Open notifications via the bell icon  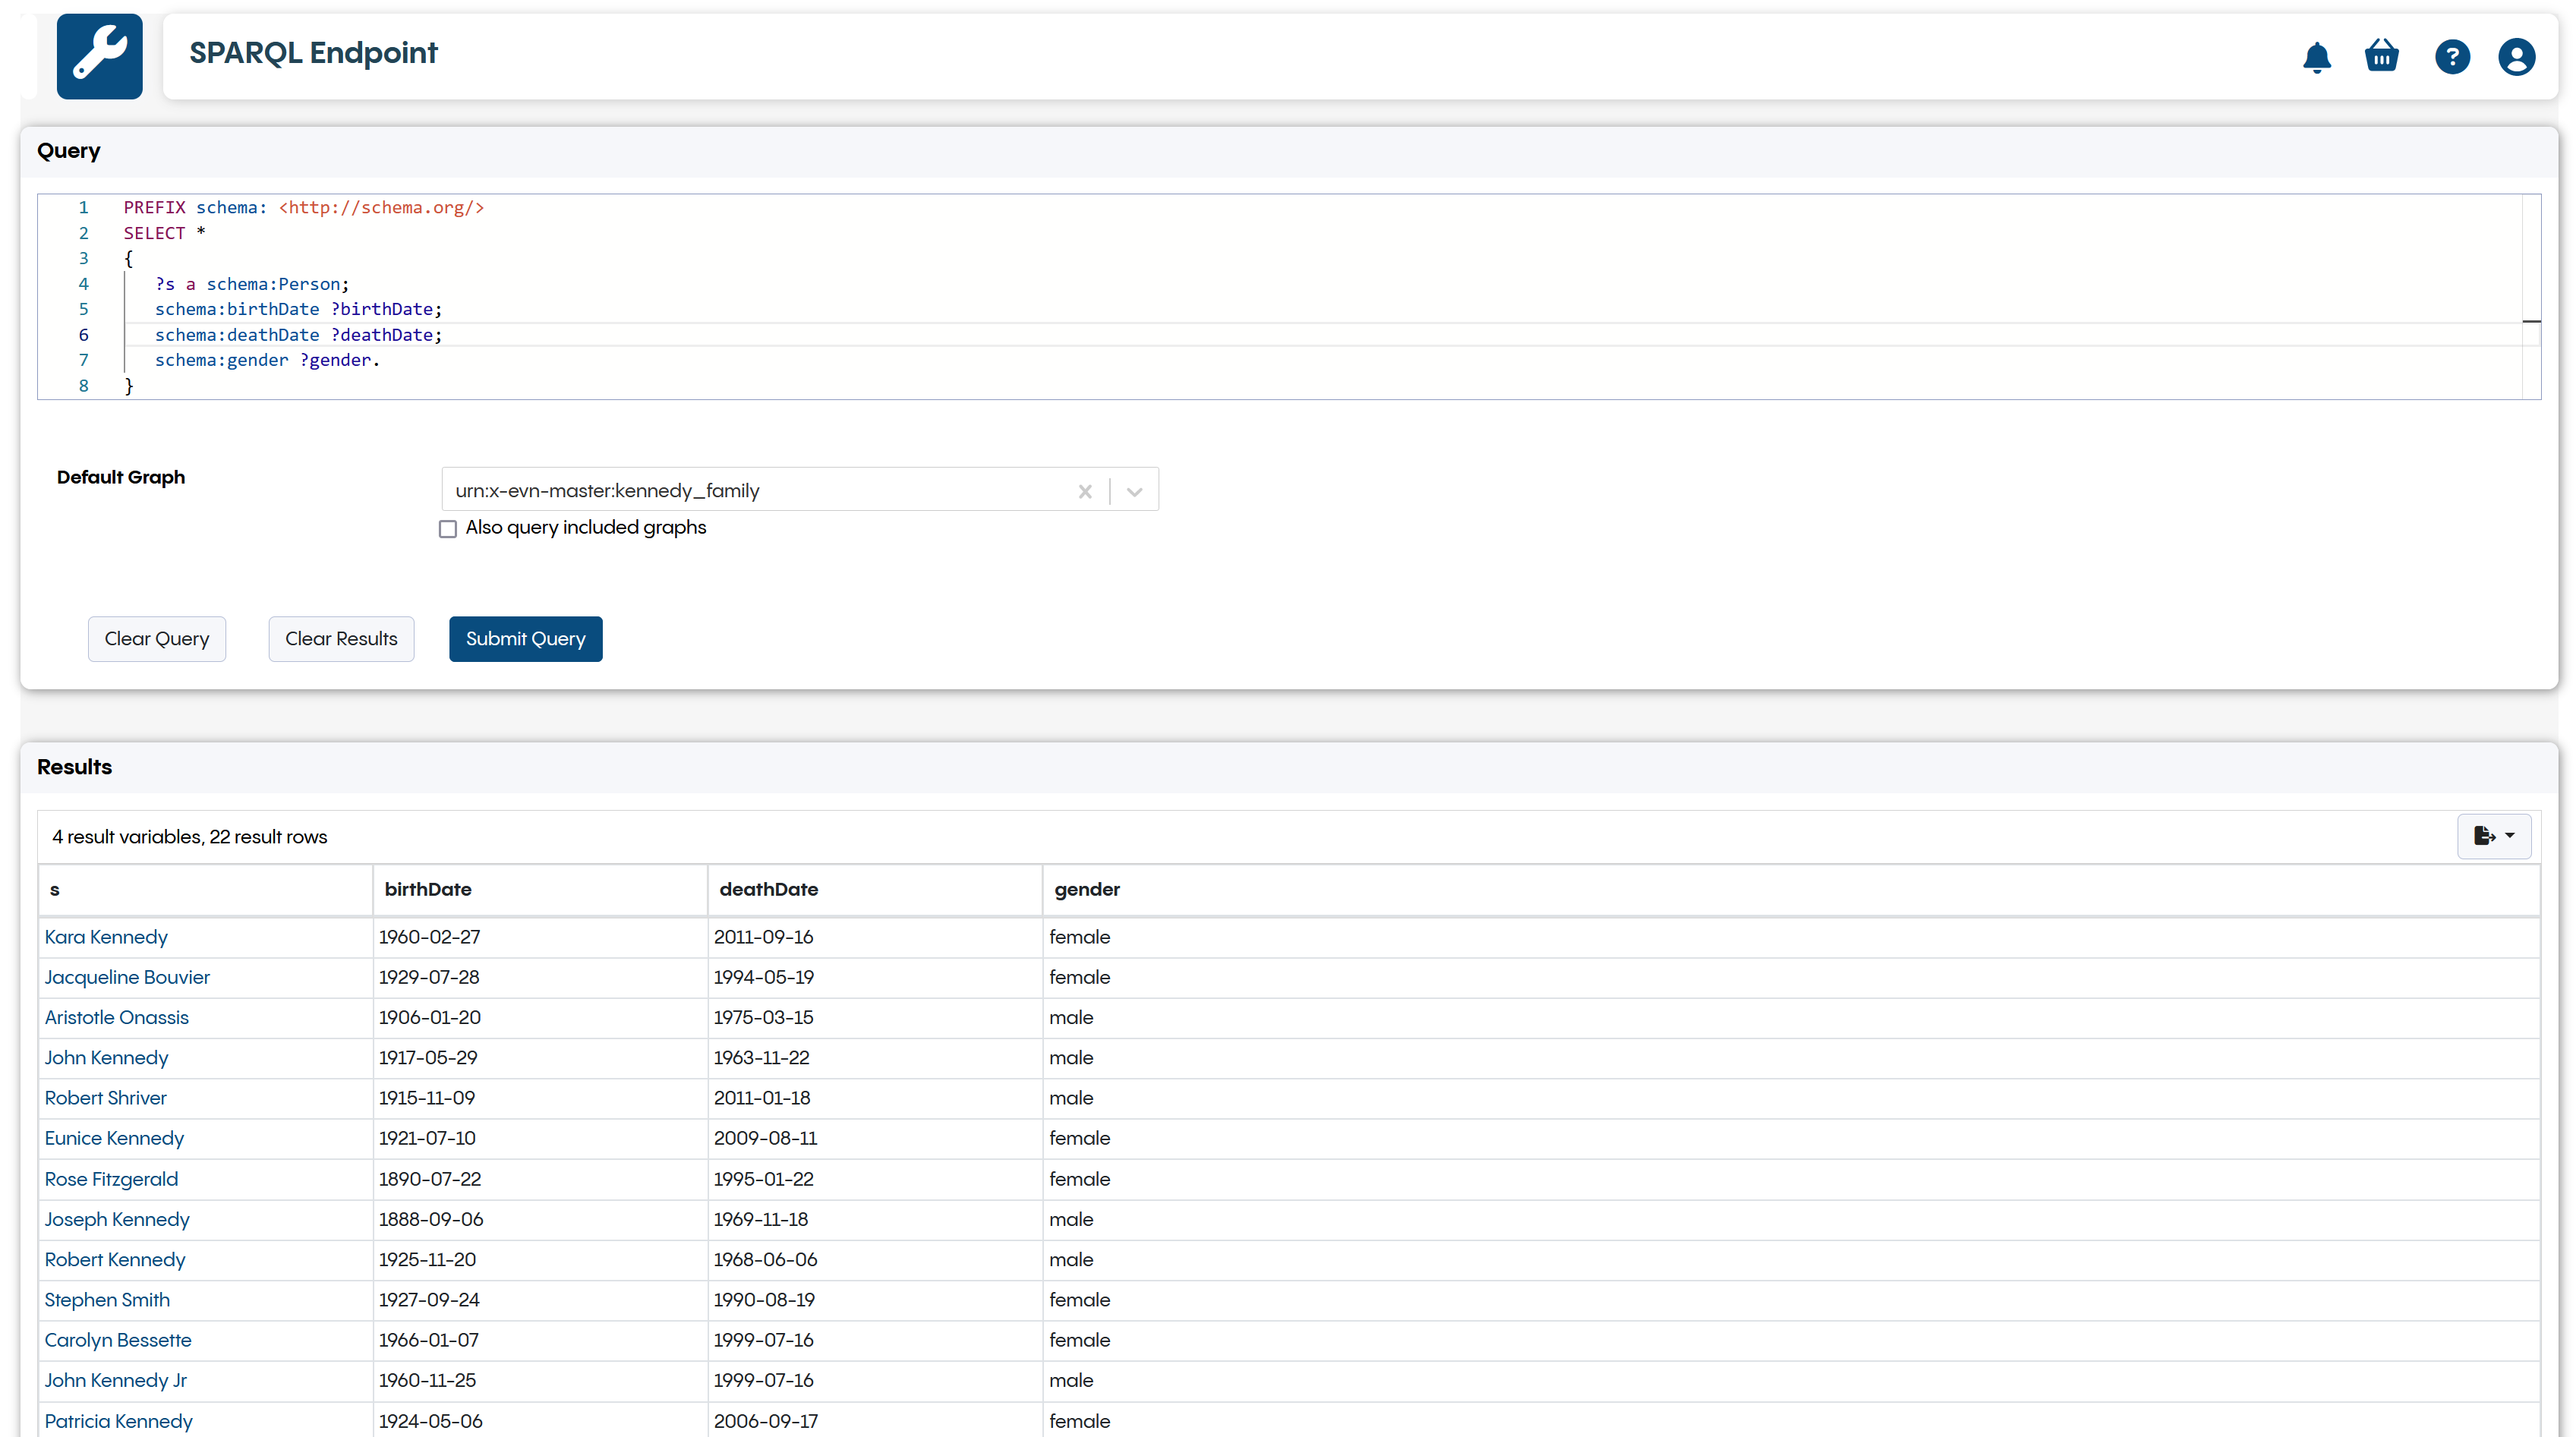click(x=2317, y=57)
